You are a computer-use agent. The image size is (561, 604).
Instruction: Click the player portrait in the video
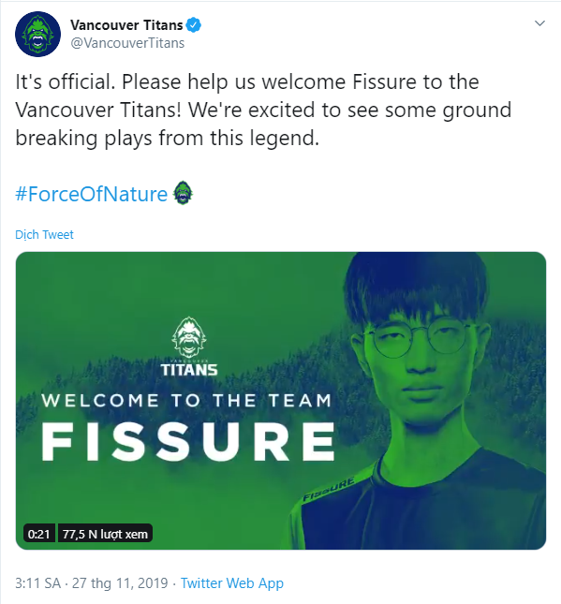click(x=418, y=401)
